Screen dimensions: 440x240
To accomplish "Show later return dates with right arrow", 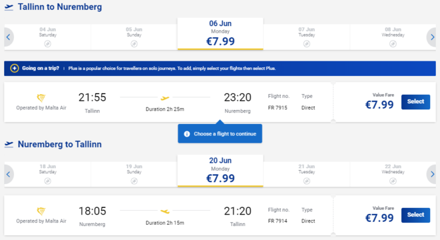I will click(432, 174).
